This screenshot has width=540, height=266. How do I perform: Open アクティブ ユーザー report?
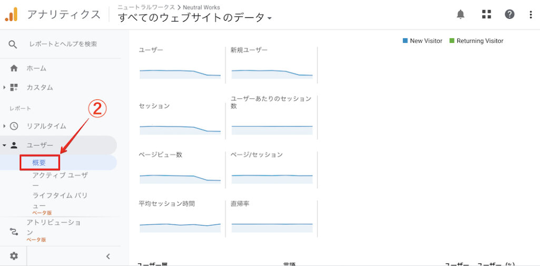tap(60, 175)
